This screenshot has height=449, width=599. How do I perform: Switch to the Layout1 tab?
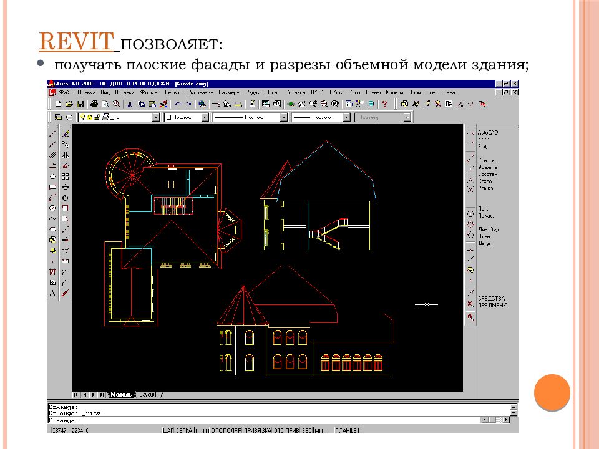pos(149,395)
